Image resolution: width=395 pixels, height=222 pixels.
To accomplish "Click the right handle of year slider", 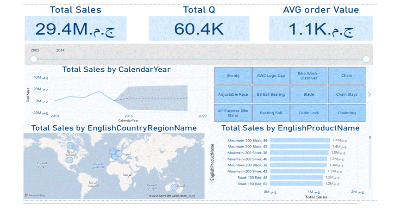I will tap(366, 59).
